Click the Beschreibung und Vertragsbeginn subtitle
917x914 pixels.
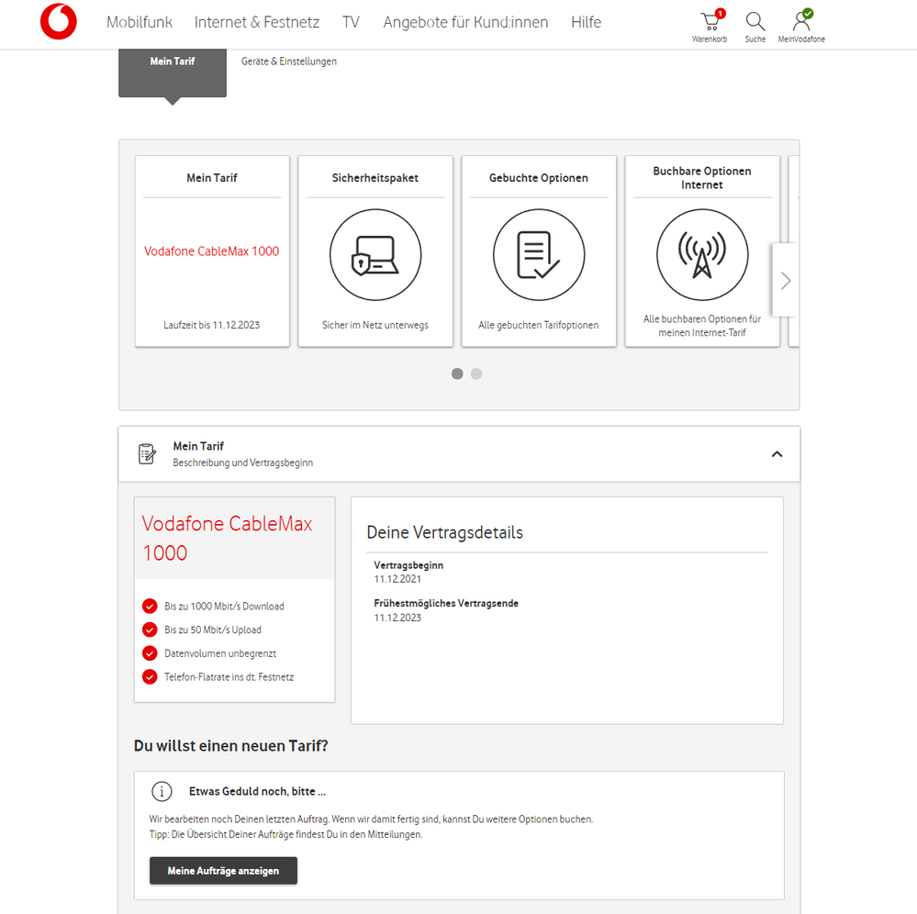click(242, 463)
